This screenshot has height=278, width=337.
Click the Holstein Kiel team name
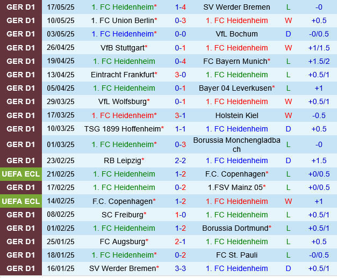pyautogui.click(x=236, y=115)
